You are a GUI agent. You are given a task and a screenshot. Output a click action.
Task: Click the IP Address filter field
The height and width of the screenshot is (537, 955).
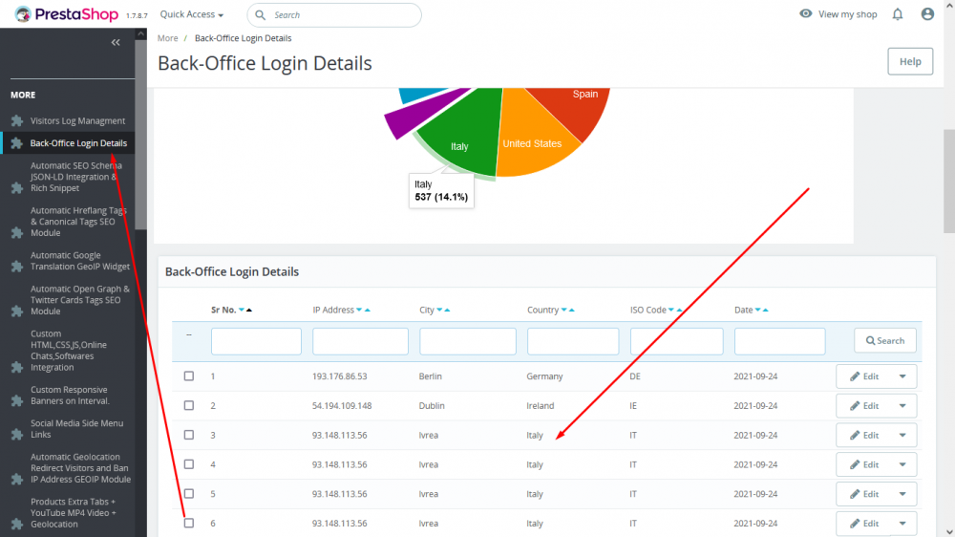(x=361, y=341)
